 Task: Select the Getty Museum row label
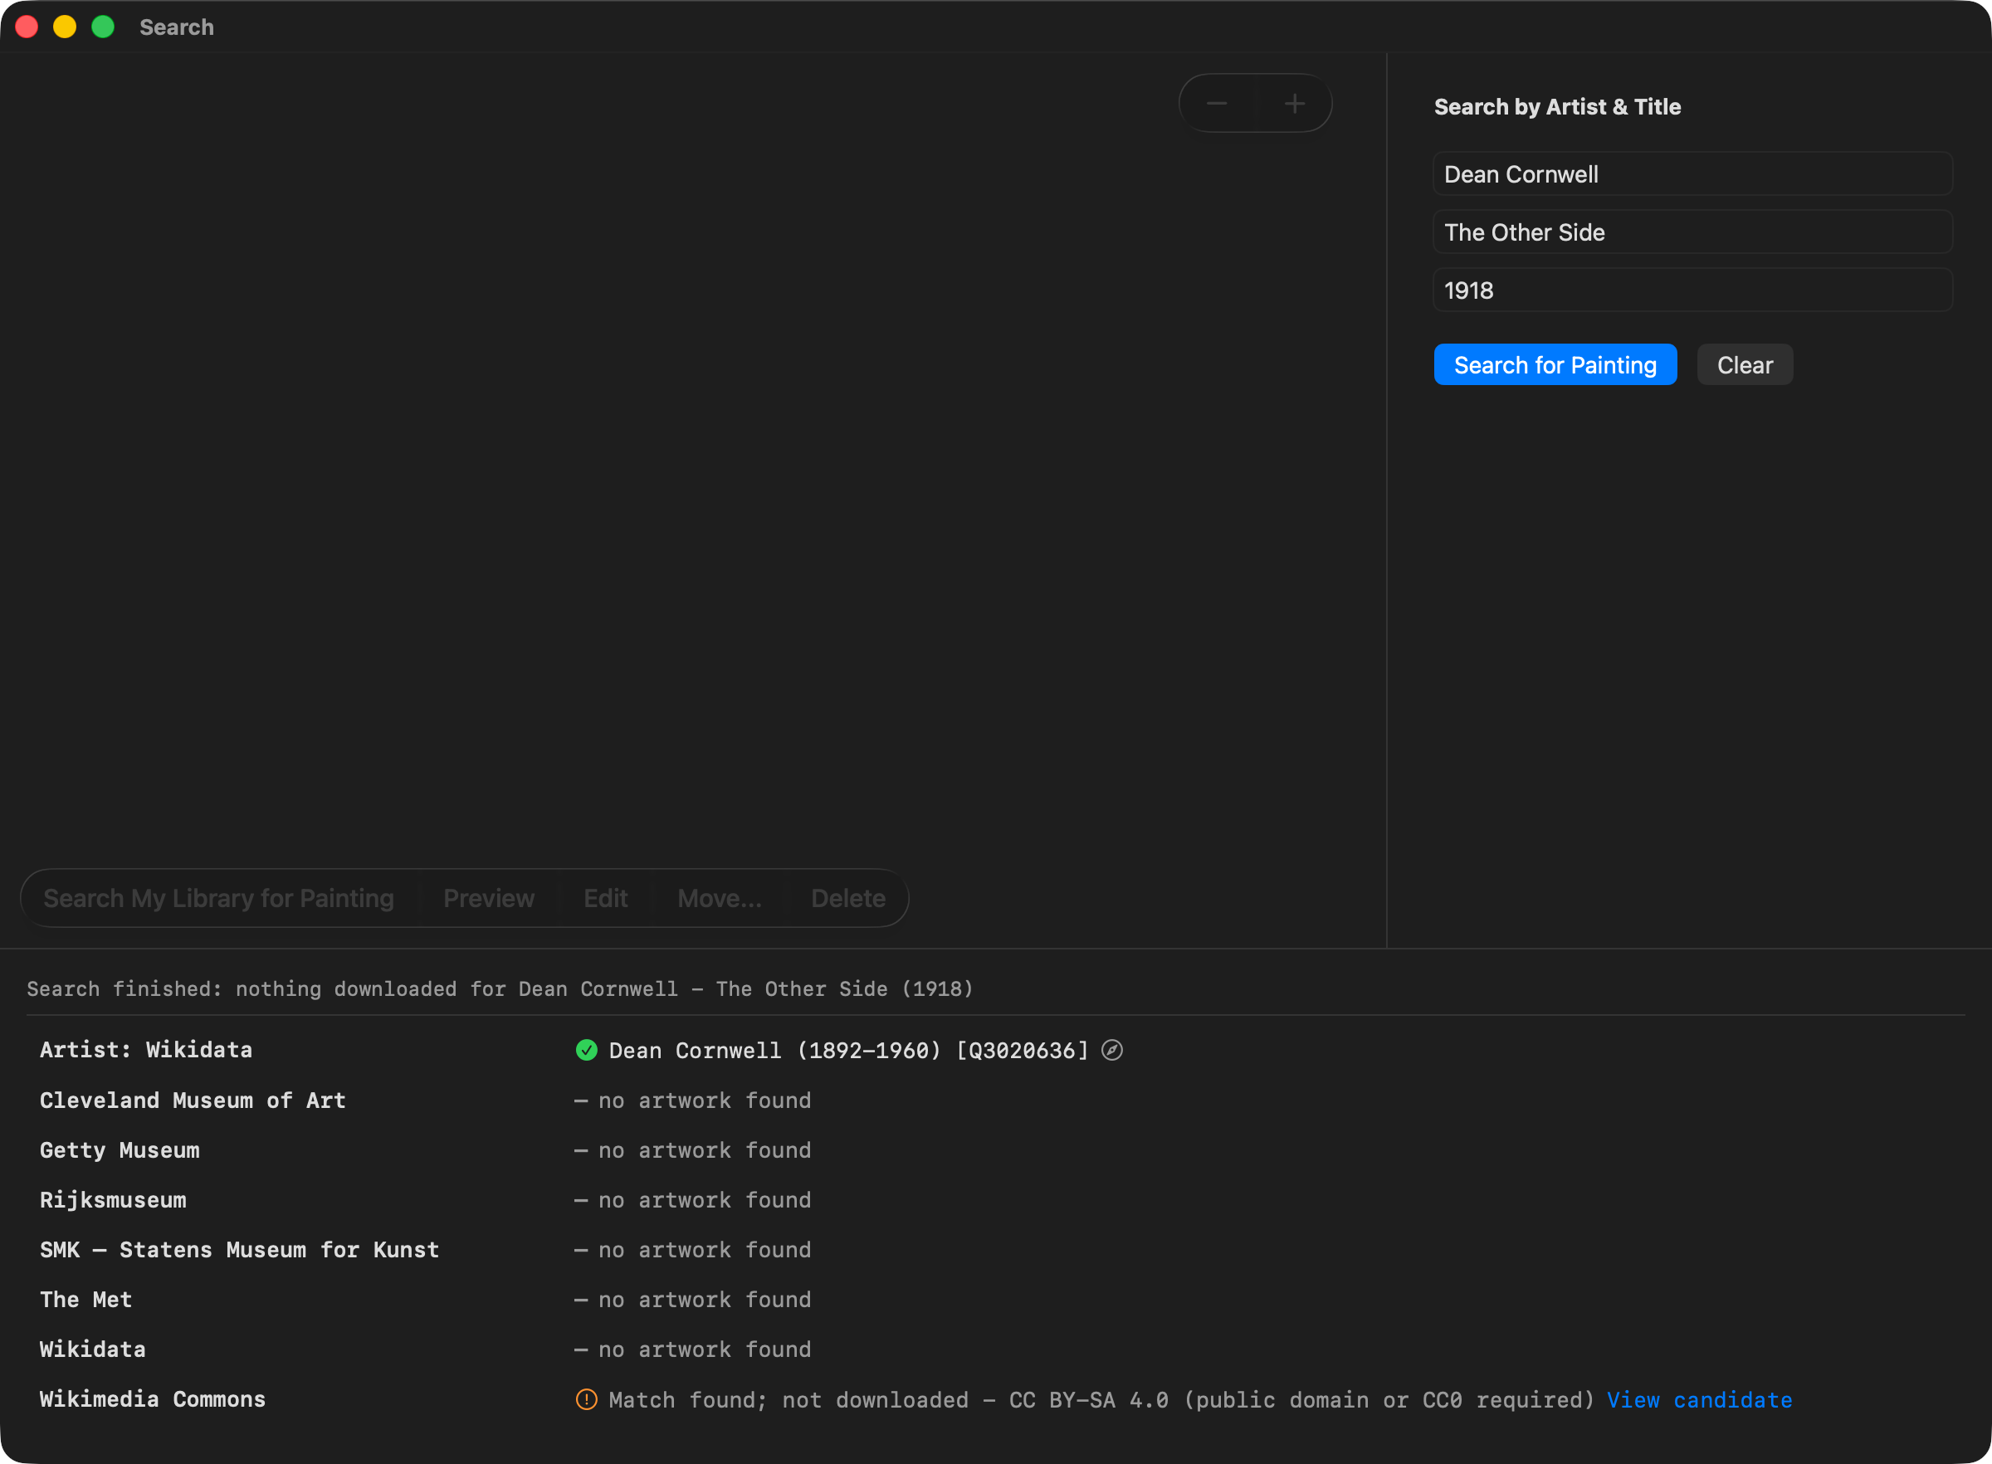pos(120,1150)
